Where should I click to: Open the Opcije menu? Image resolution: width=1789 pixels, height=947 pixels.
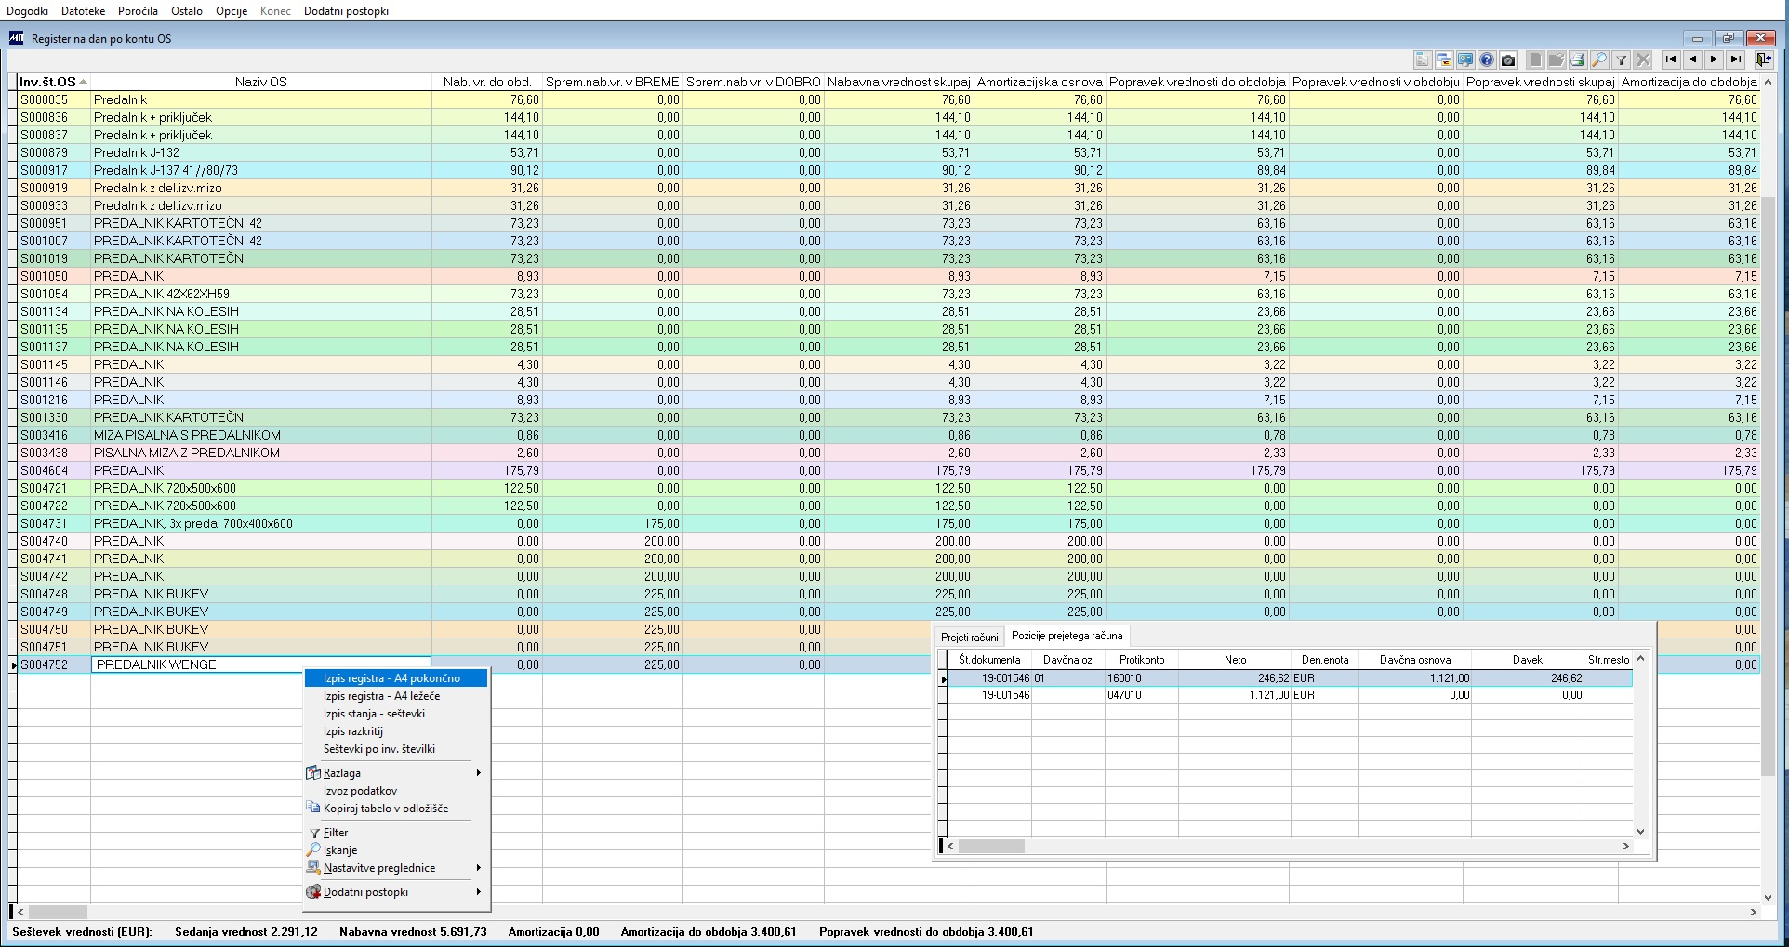click(x=232, y=11)
